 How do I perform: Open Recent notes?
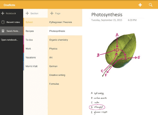[x=11, y=22]
